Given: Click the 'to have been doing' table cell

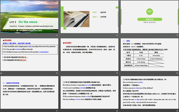Looking at the screenshot, I should [141, 65].
